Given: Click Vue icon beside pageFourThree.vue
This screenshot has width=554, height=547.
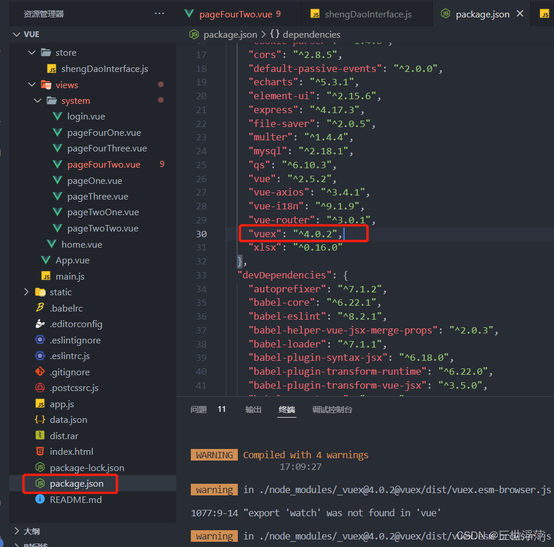Looking at the screenshot, I should (57, 148).
